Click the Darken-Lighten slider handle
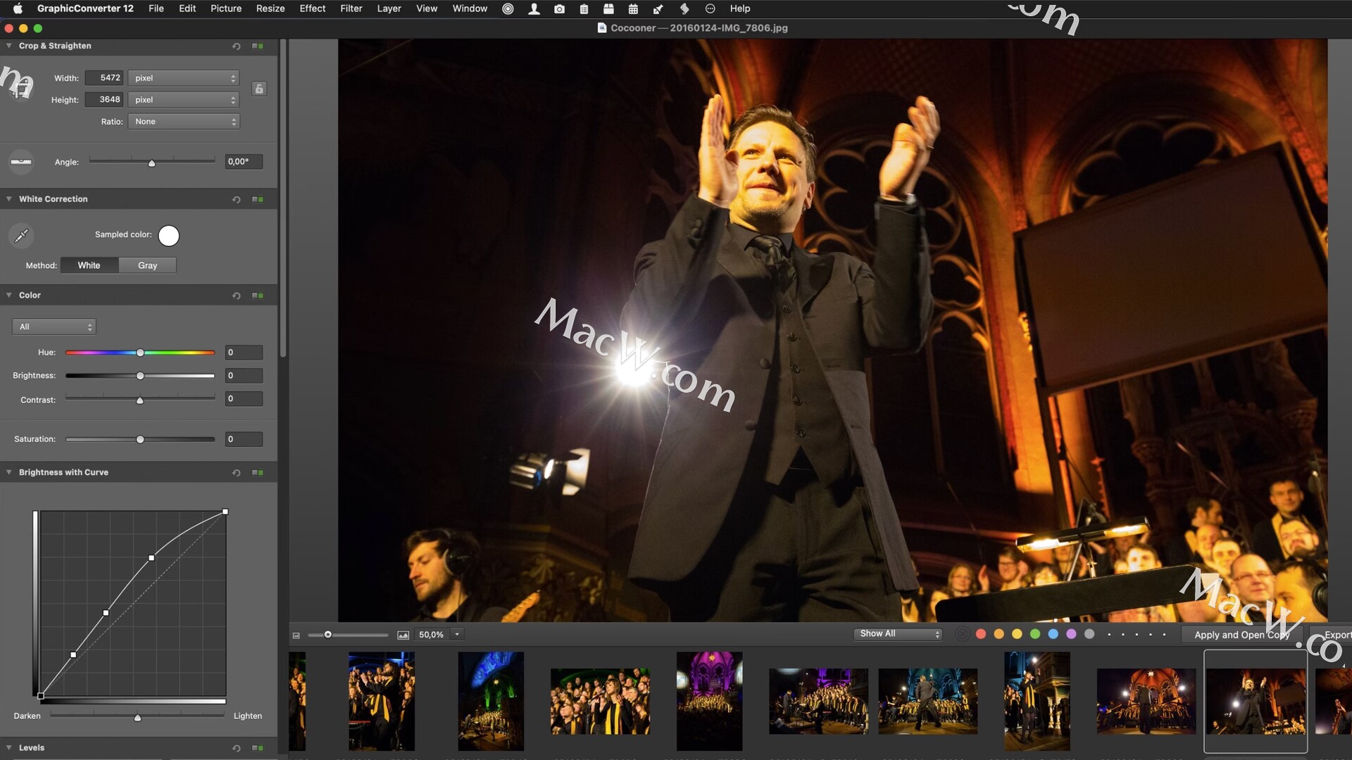The image size is (1352, 760). tap(137, 718)
